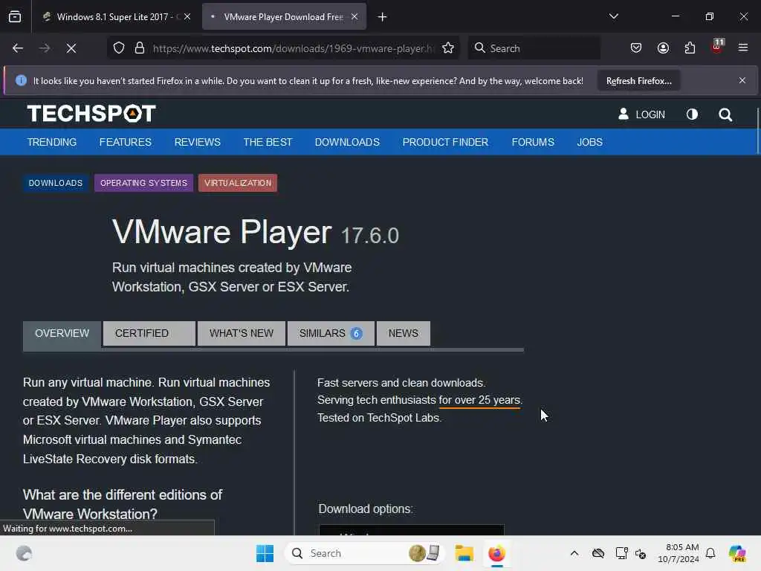This screenshot has height=571, width=761.
Task: Click the OneDrive cloud tray icon
Action: (x=598, y=553)
